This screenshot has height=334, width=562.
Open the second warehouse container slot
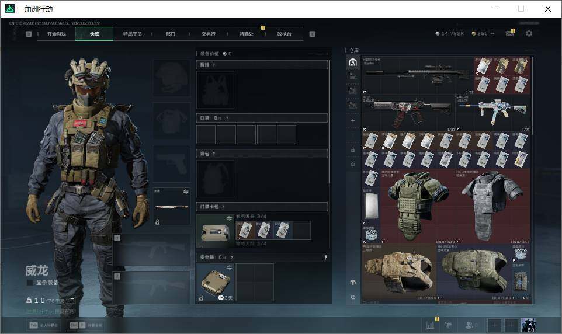[353, 76]
